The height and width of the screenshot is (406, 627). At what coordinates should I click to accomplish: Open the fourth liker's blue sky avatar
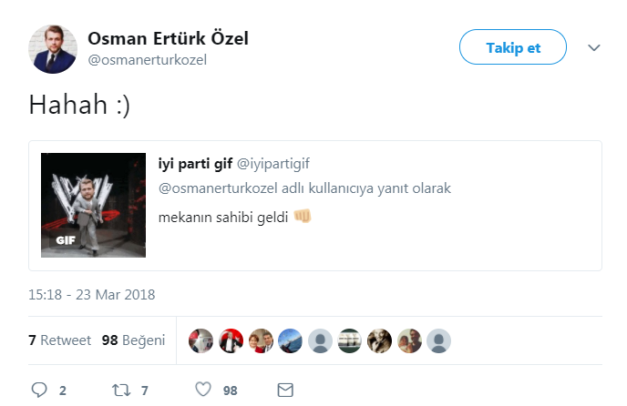click(290, 340)
